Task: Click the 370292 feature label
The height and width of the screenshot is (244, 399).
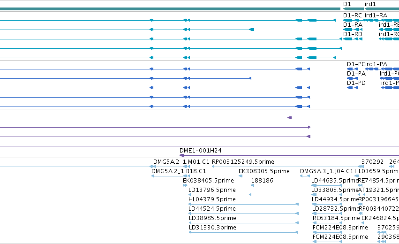Action: [373, 162]
